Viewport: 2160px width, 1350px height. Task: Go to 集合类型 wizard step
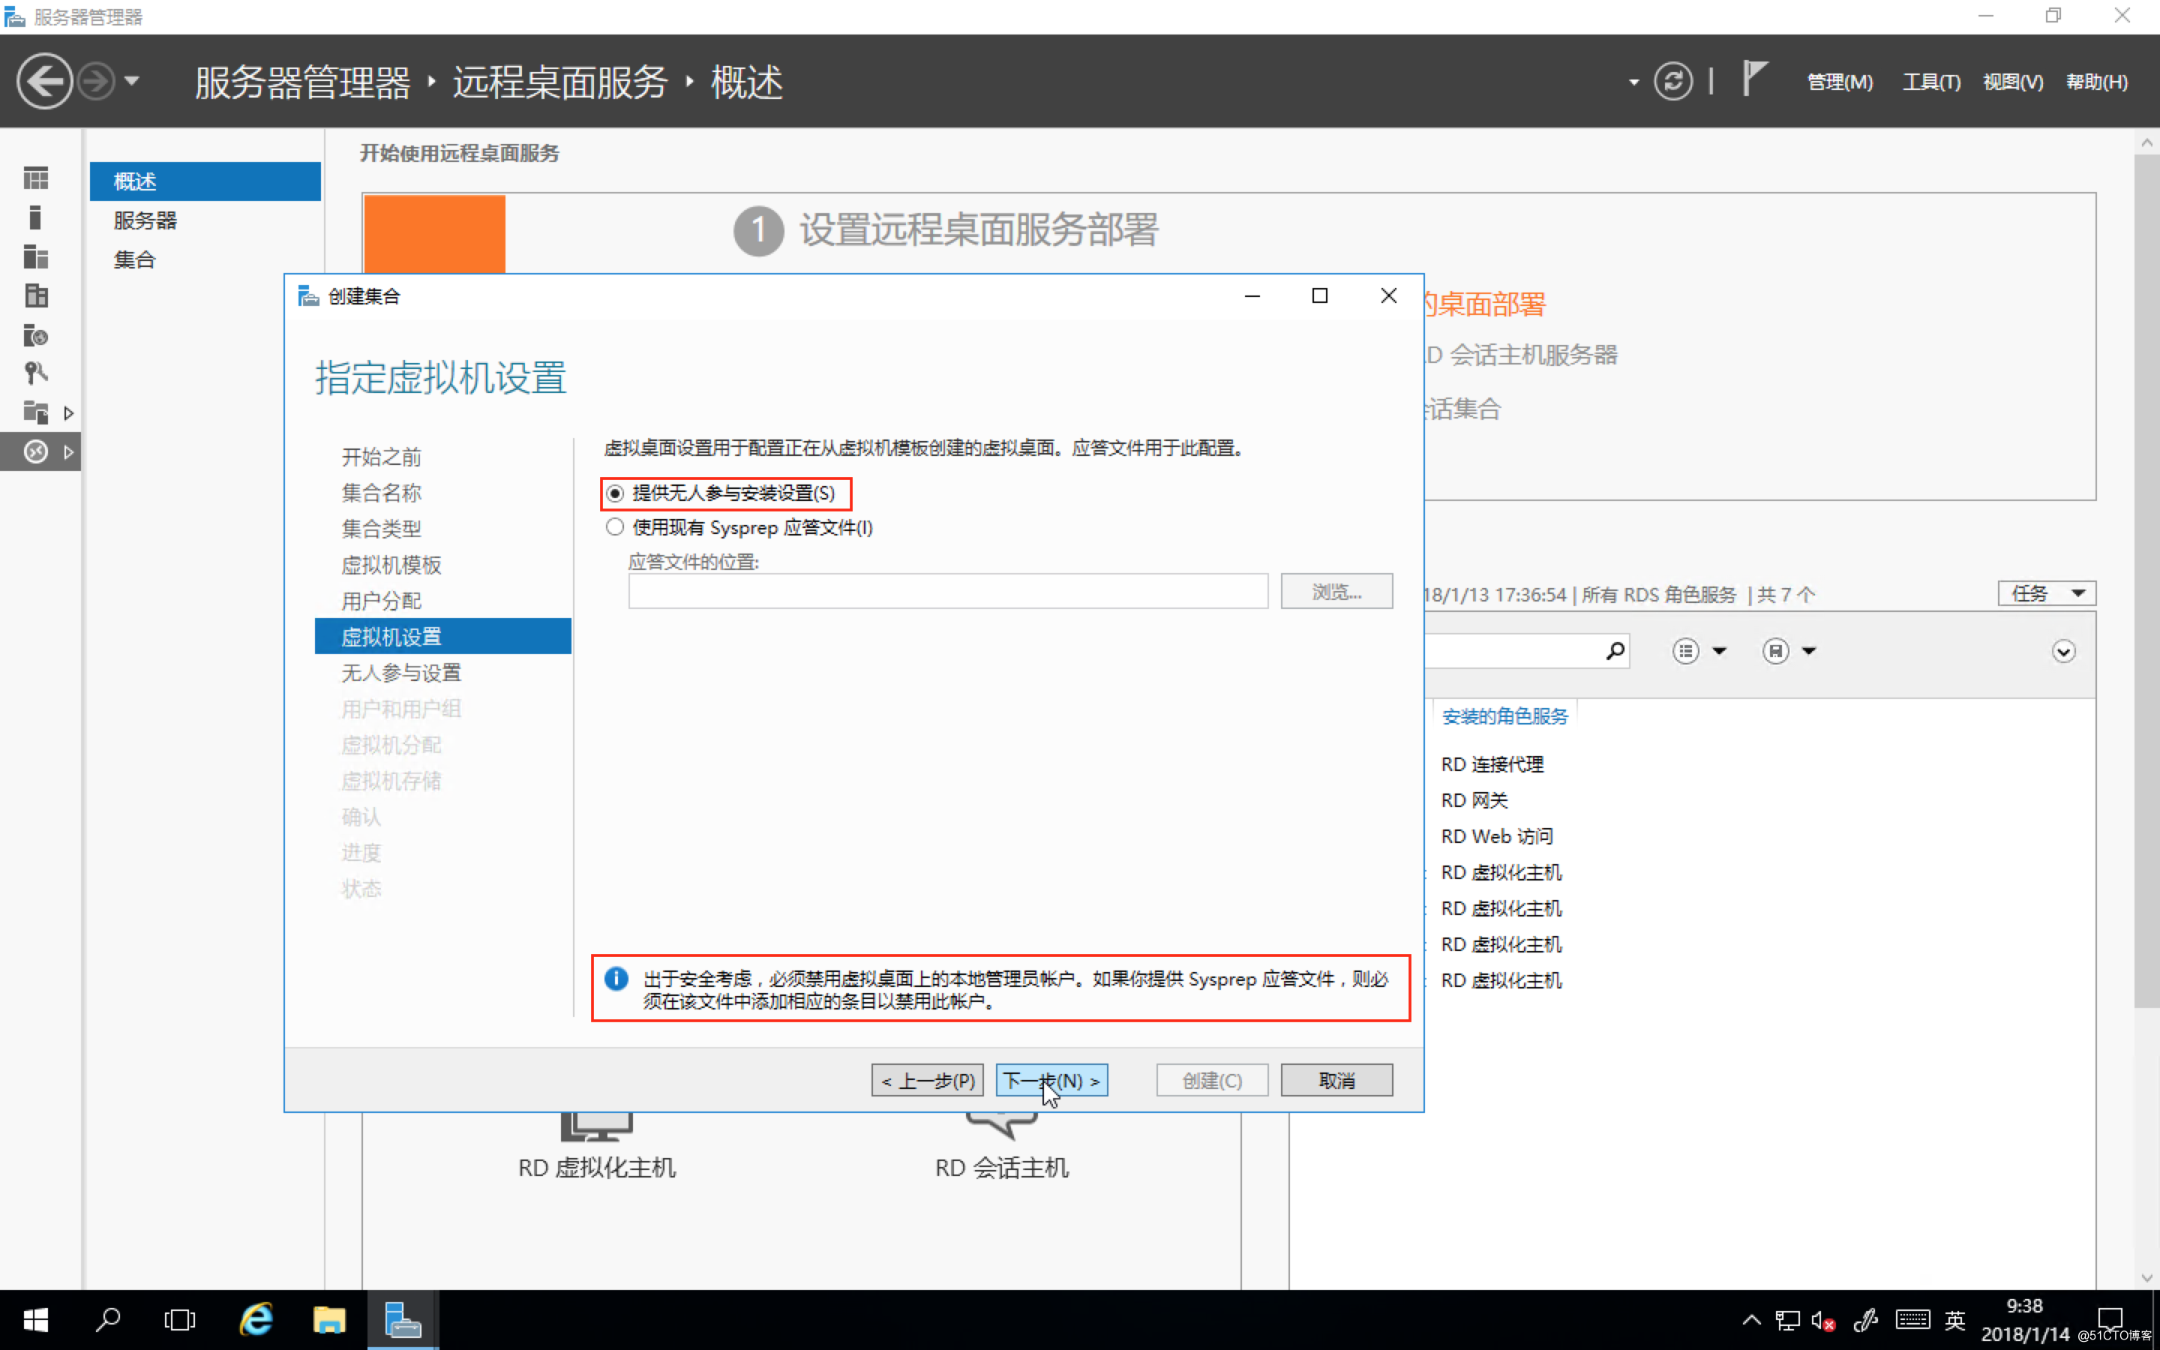381,529
